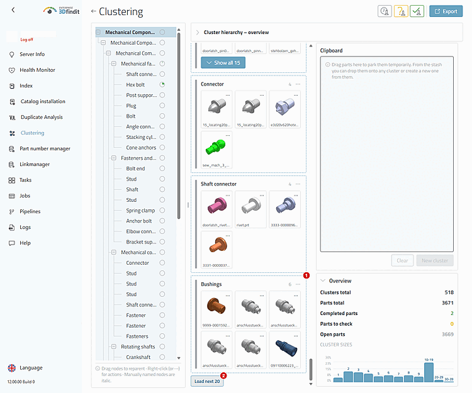Open Part number manager page
Screen dimensions: 472x393
tap(45, 148)
